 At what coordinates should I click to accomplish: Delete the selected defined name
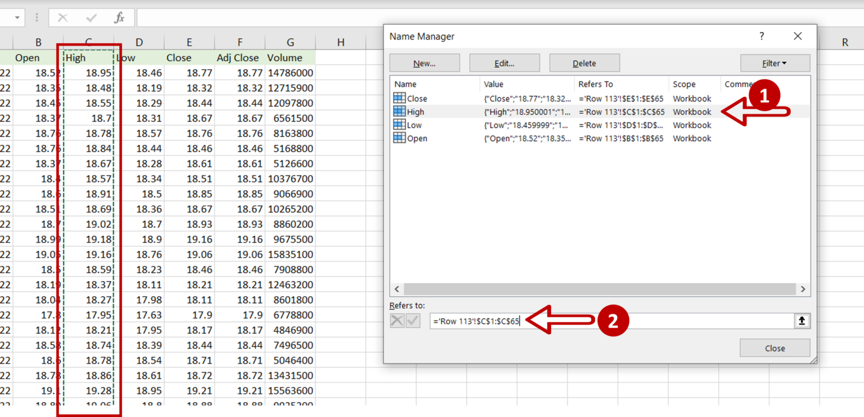pyautogui.click(x=584, y=62)
